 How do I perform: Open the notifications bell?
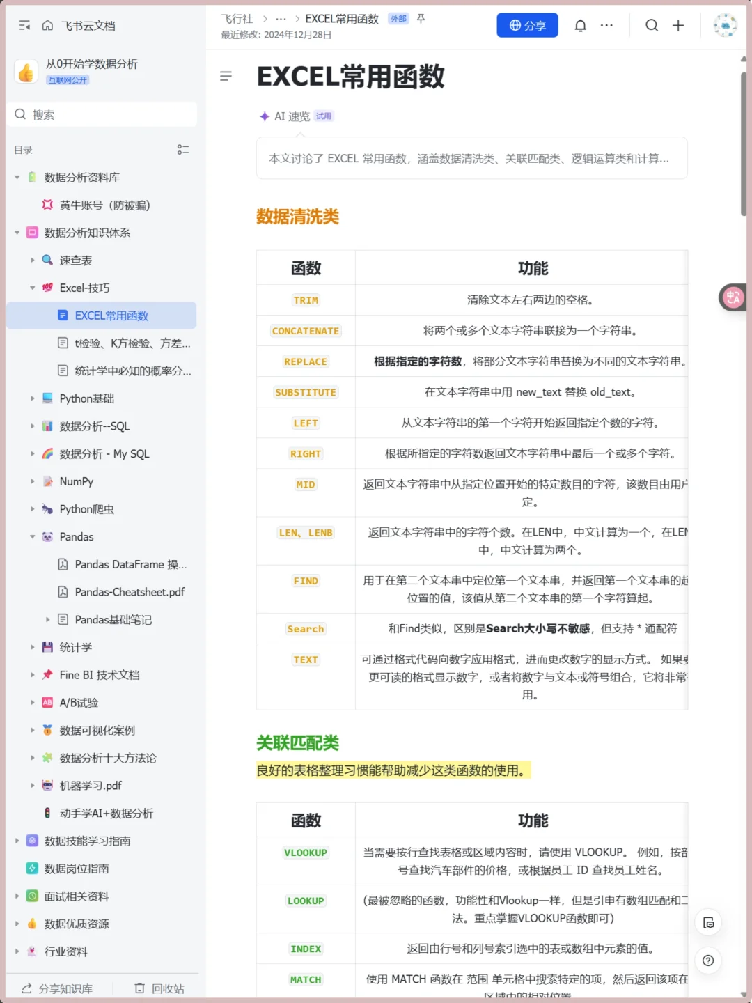(580, 25)
